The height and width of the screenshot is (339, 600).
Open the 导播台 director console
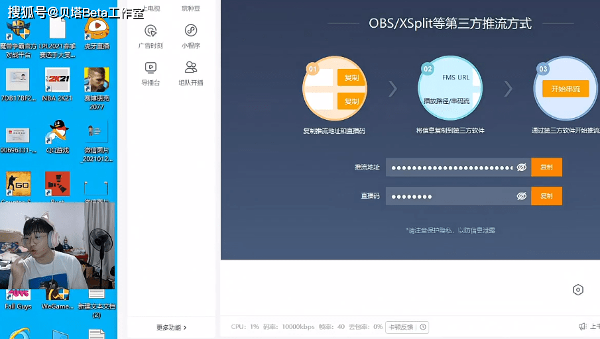point(150,73)
